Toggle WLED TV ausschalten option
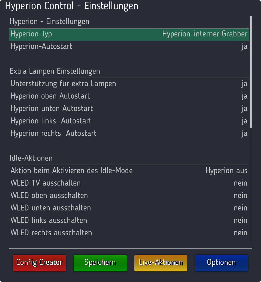 pos(129,183)
